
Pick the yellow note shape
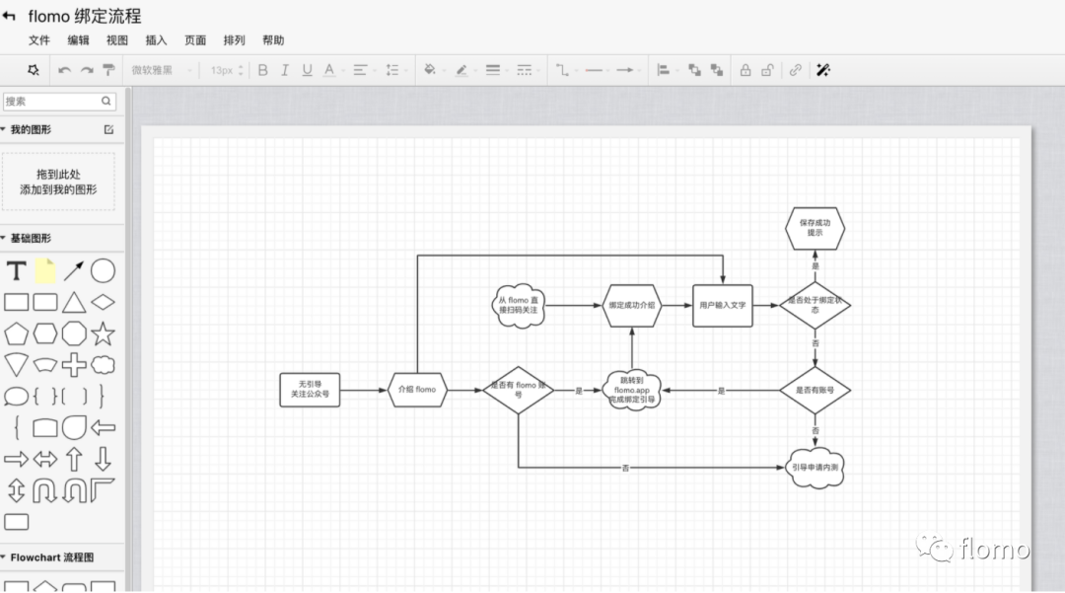tap(45, 270)
